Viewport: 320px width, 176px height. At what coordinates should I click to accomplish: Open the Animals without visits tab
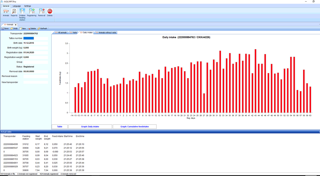click(x=106, y=33)
